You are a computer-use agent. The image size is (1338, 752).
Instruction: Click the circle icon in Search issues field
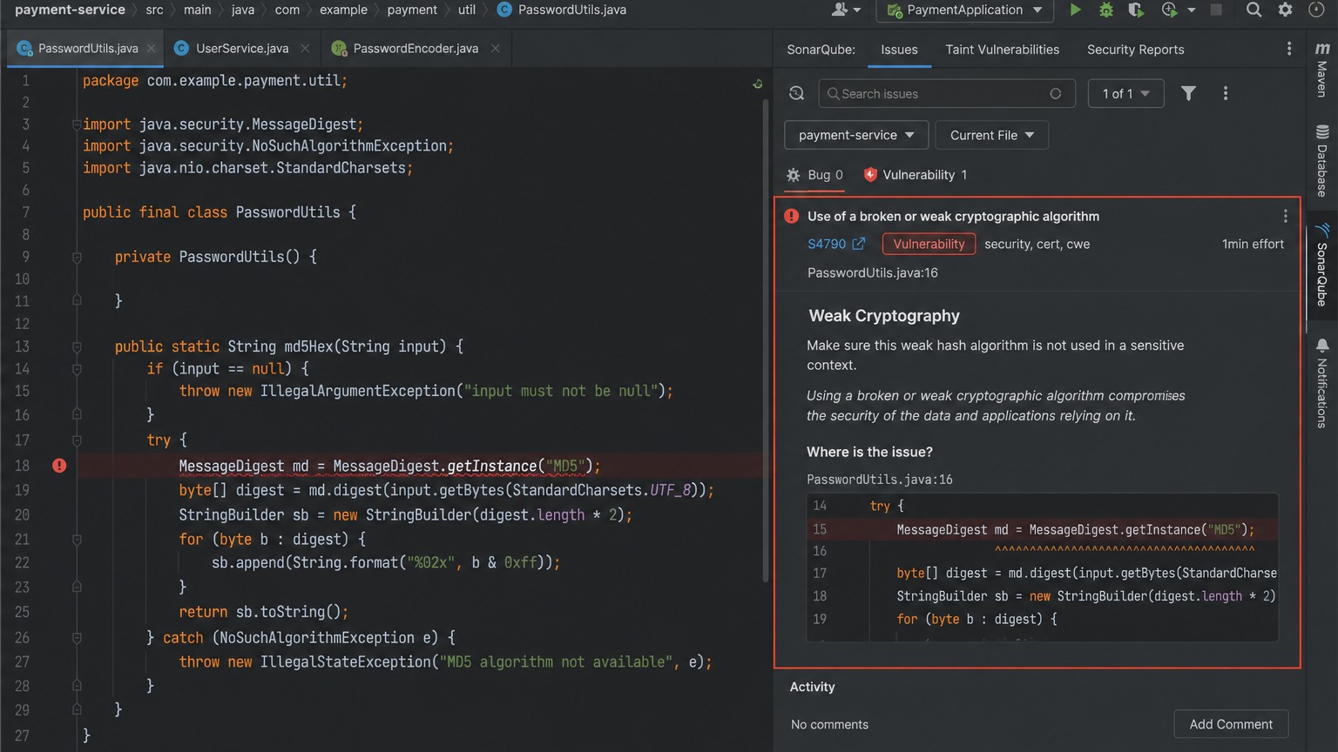pos(1056,93)
